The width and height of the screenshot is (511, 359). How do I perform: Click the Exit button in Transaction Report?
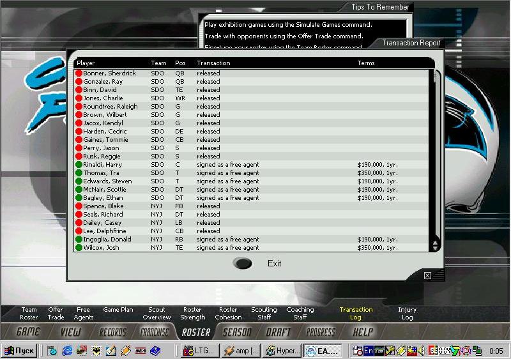click(x=274, y=263)
